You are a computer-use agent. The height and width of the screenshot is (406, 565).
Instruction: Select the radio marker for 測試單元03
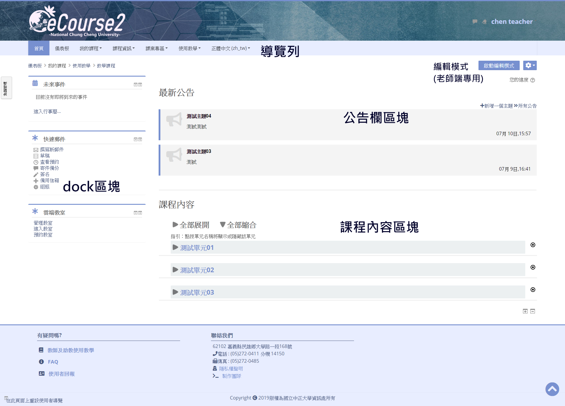[533, 290]
